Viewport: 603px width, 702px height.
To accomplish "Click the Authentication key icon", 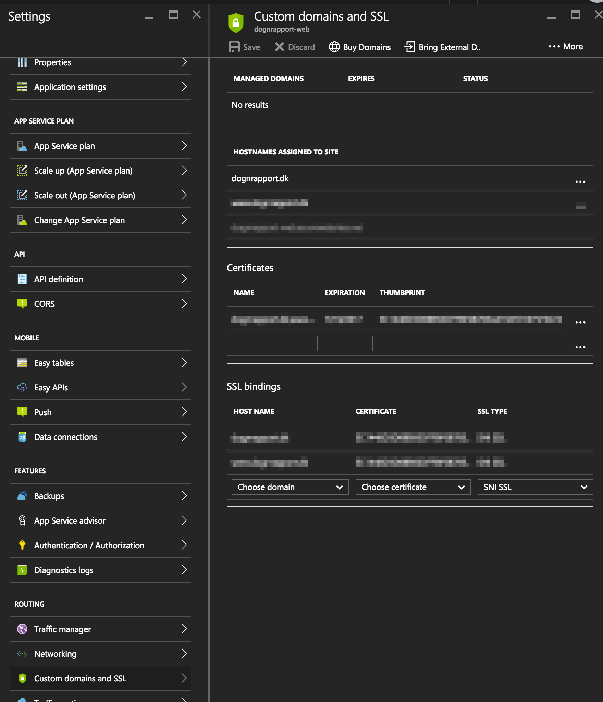I will [x=22, y=545].
